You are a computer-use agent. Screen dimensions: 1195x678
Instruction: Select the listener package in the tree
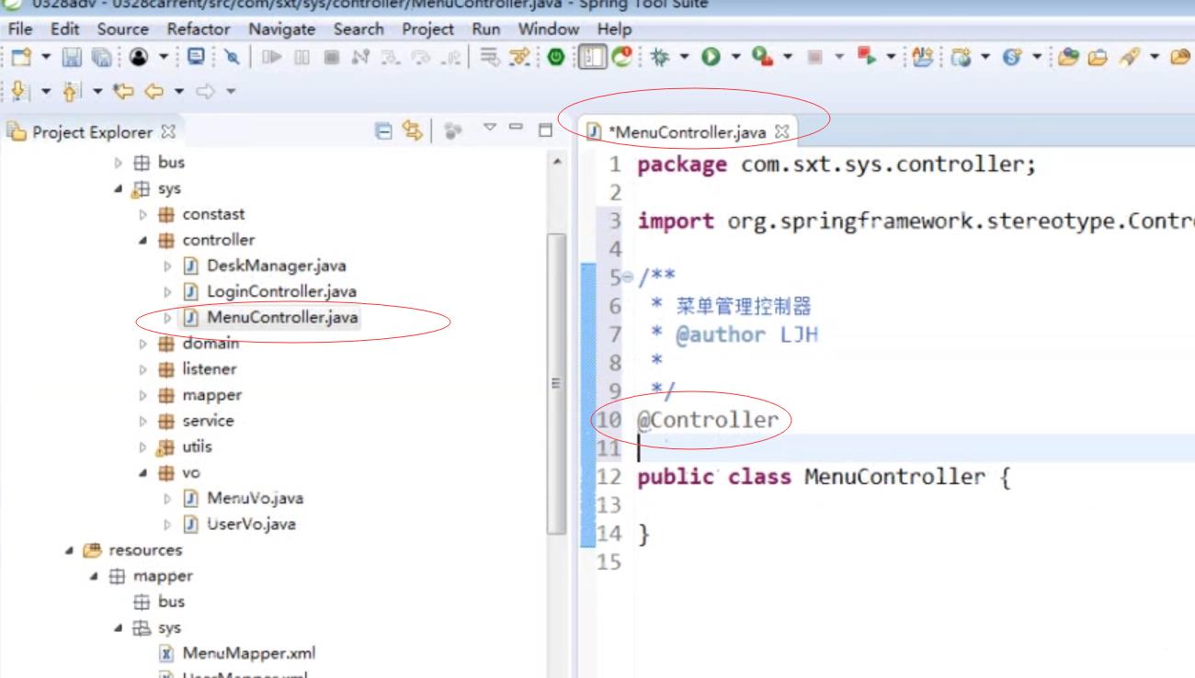click(x=209, y=369)
